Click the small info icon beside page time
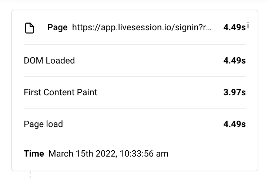The image size is (268, 178). pyautogui.click(x=248, y=25)
